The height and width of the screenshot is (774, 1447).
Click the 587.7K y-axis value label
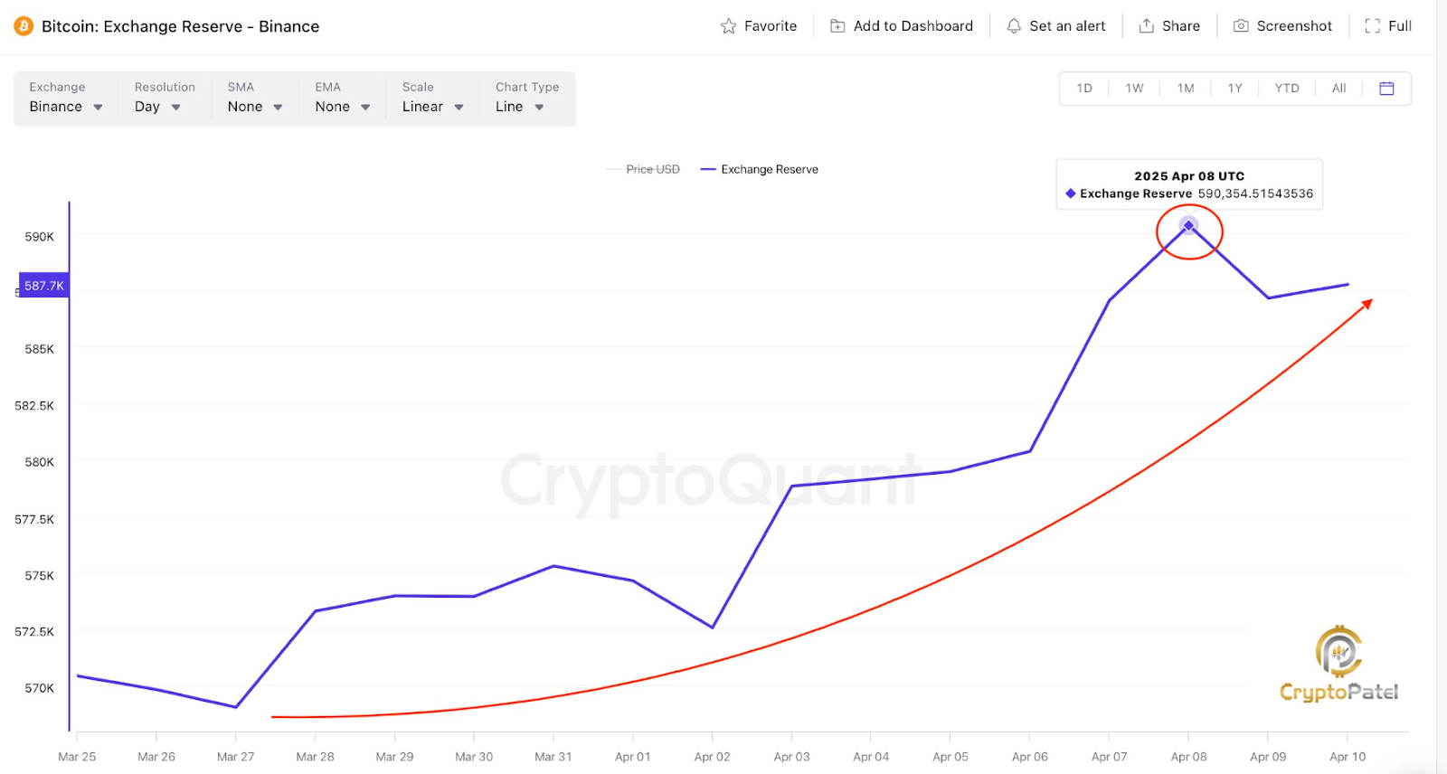click(44, 286)
